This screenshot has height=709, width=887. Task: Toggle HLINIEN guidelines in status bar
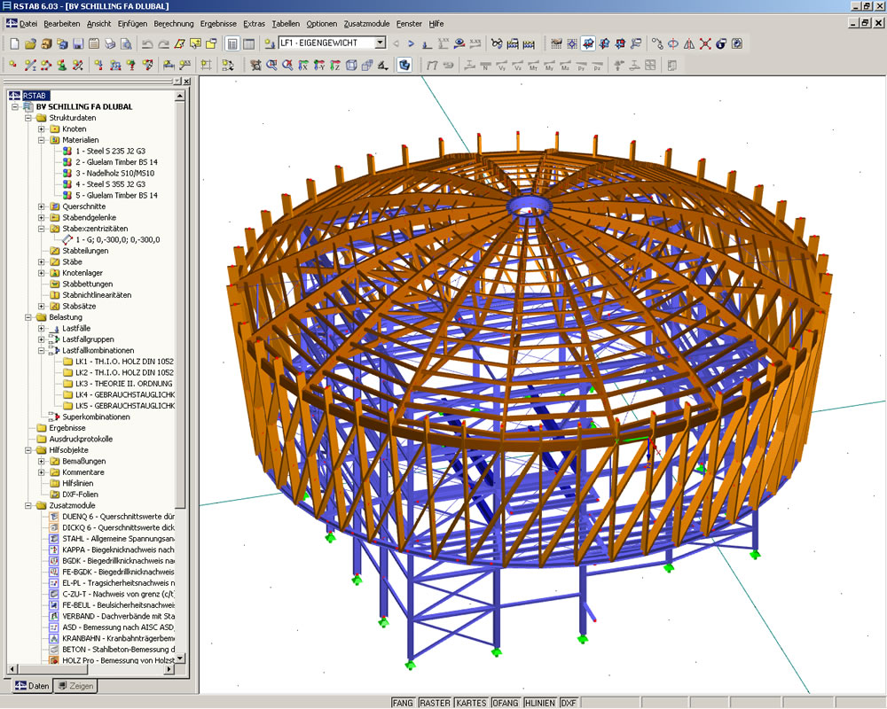[x=540, y=703]
